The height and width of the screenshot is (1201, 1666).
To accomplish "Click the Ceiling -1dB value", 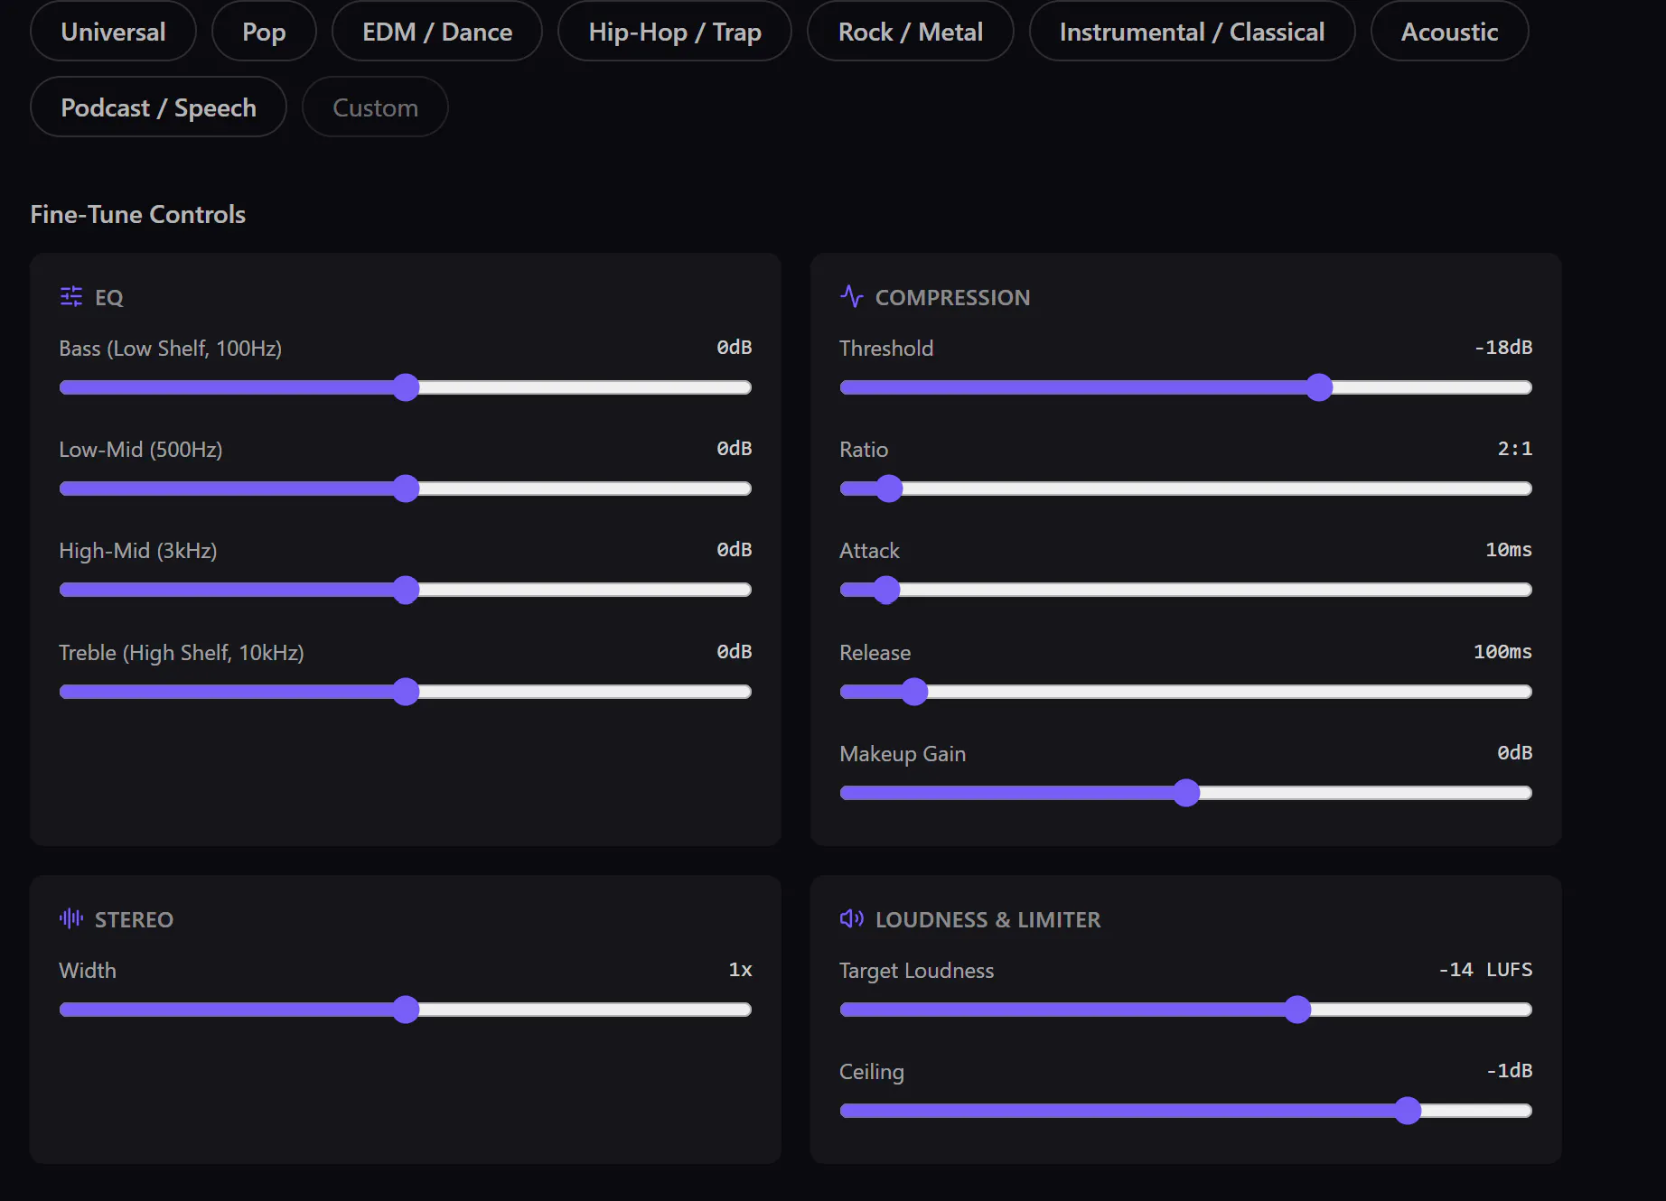I will tap(1510, 1071).
